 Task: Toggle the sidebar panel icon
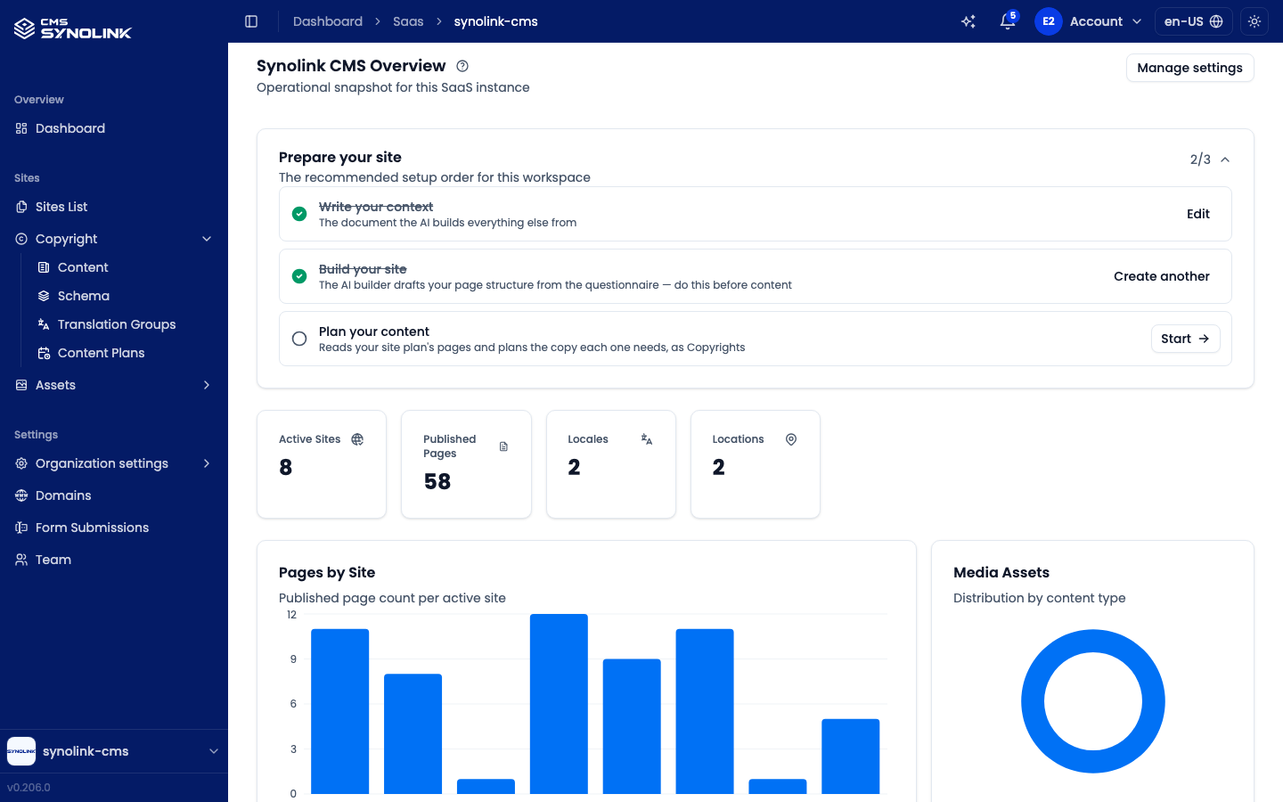251,21
